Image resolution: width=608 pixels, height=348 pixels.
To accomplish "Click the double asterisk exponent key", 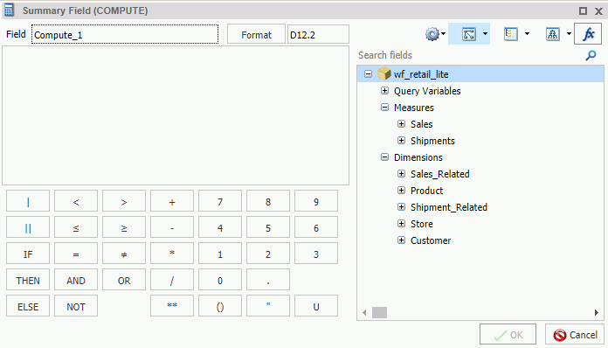I will 172,306.
